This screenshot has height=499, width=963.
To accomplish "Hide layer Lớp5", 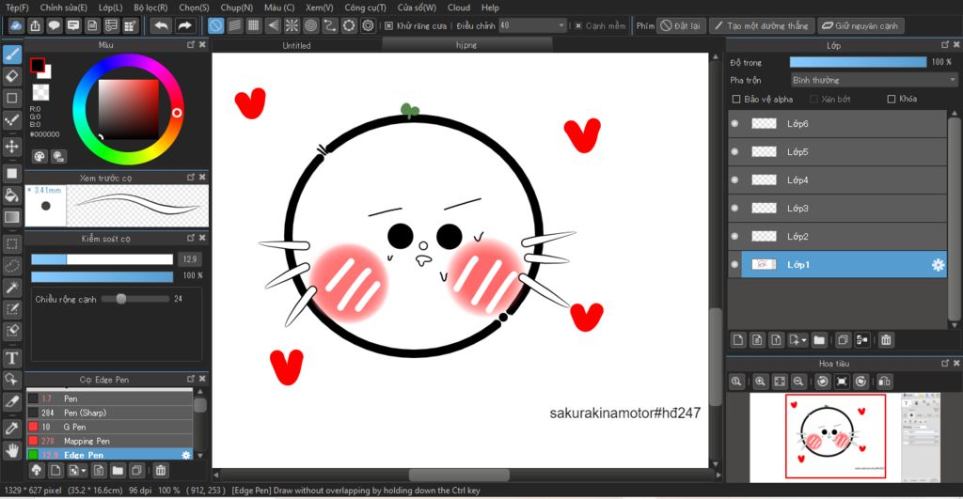I will click(x=734, y=152).
